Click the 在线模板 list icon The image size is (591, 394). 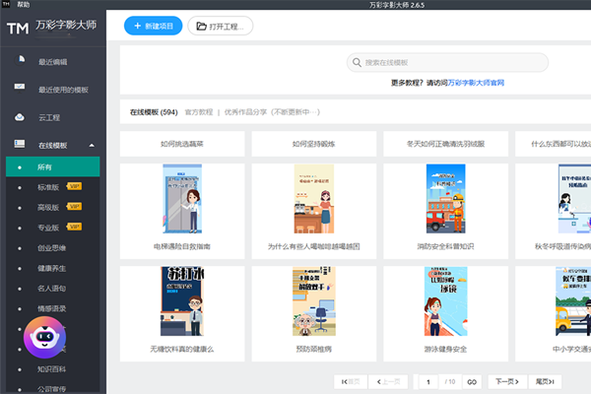coord(20,144)
